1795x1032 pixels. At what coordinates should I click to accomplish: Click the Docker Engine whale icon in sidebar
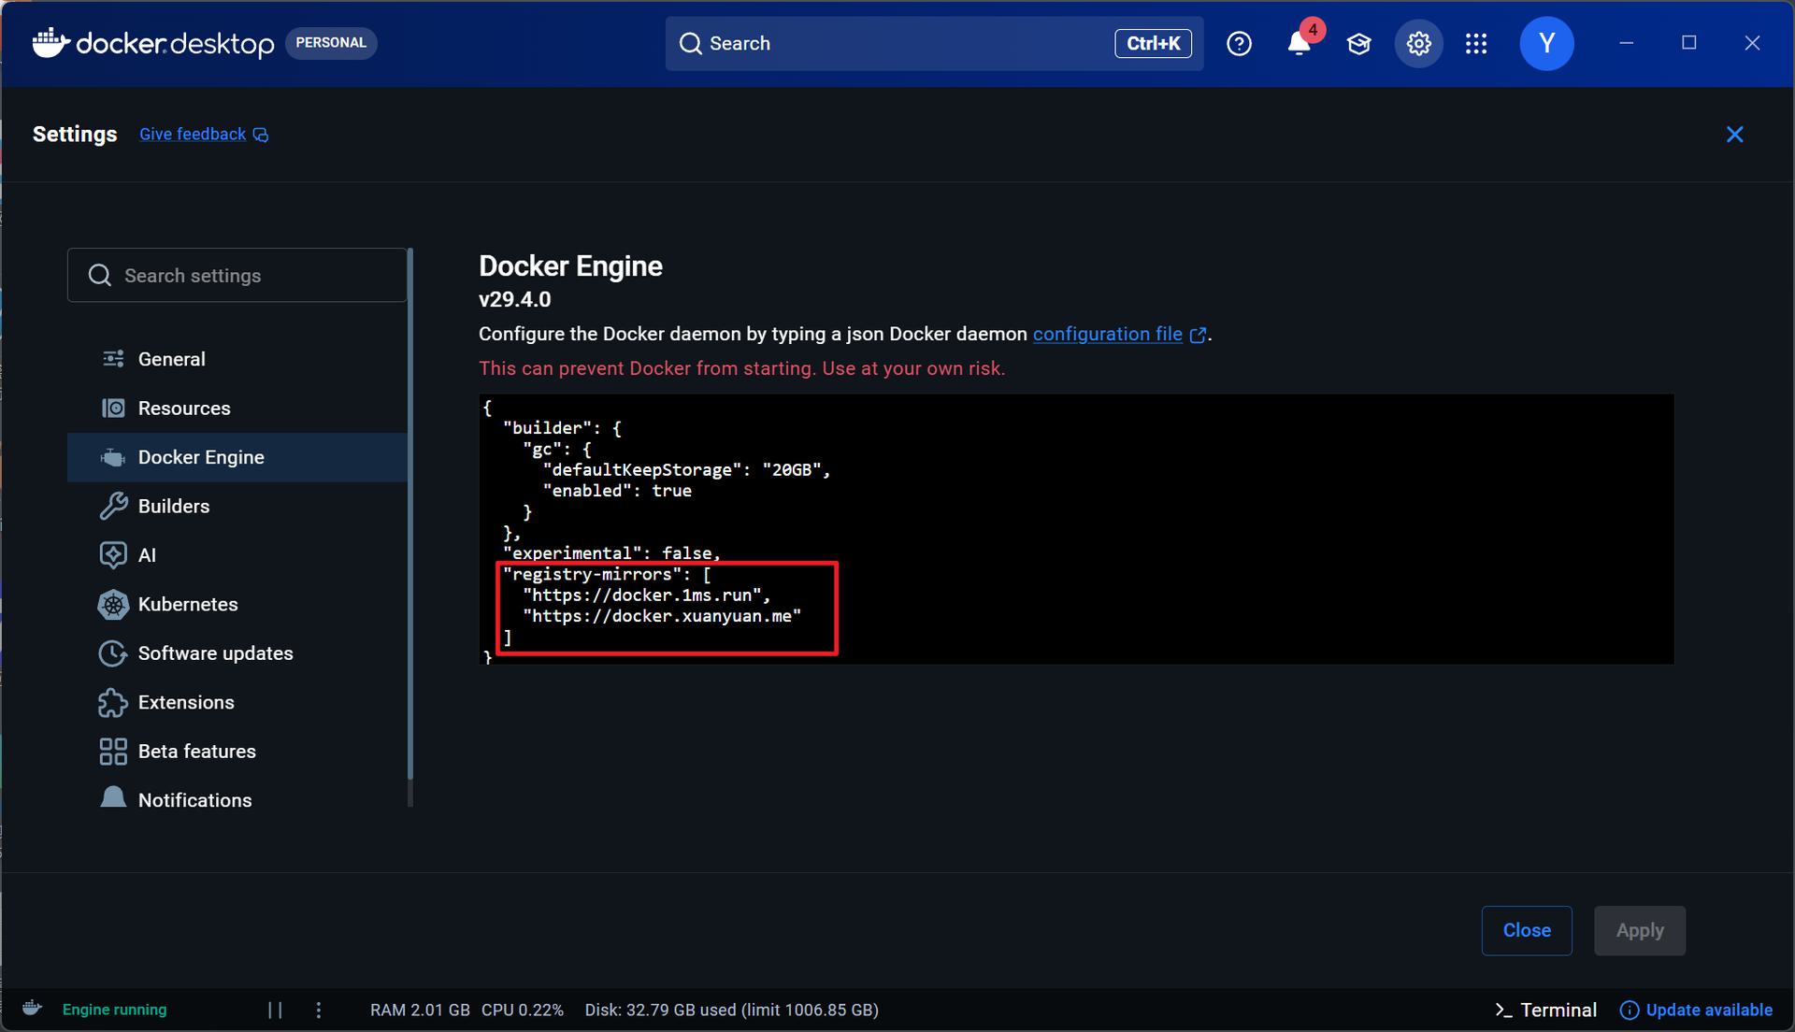113,457
